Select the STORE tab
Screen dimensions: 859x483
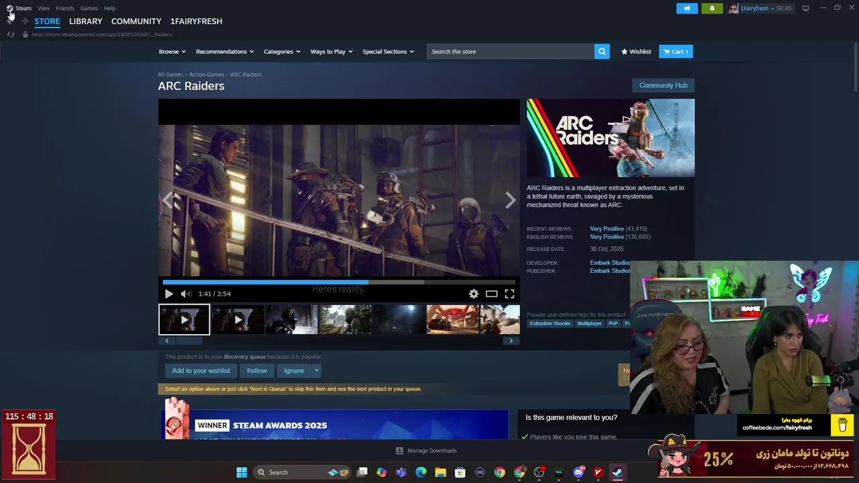pyautogui.click(x=47, y=21)
